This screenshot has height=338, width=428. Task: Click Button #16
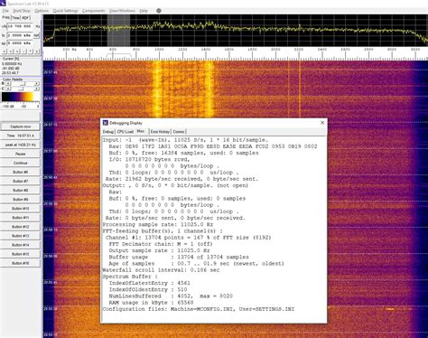coord(21,263)
